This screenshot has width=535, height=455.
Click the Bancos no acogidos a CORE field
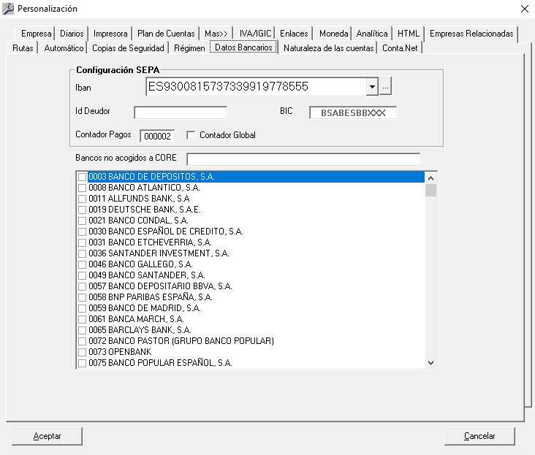pyautogui.click(x=303, y=159)
